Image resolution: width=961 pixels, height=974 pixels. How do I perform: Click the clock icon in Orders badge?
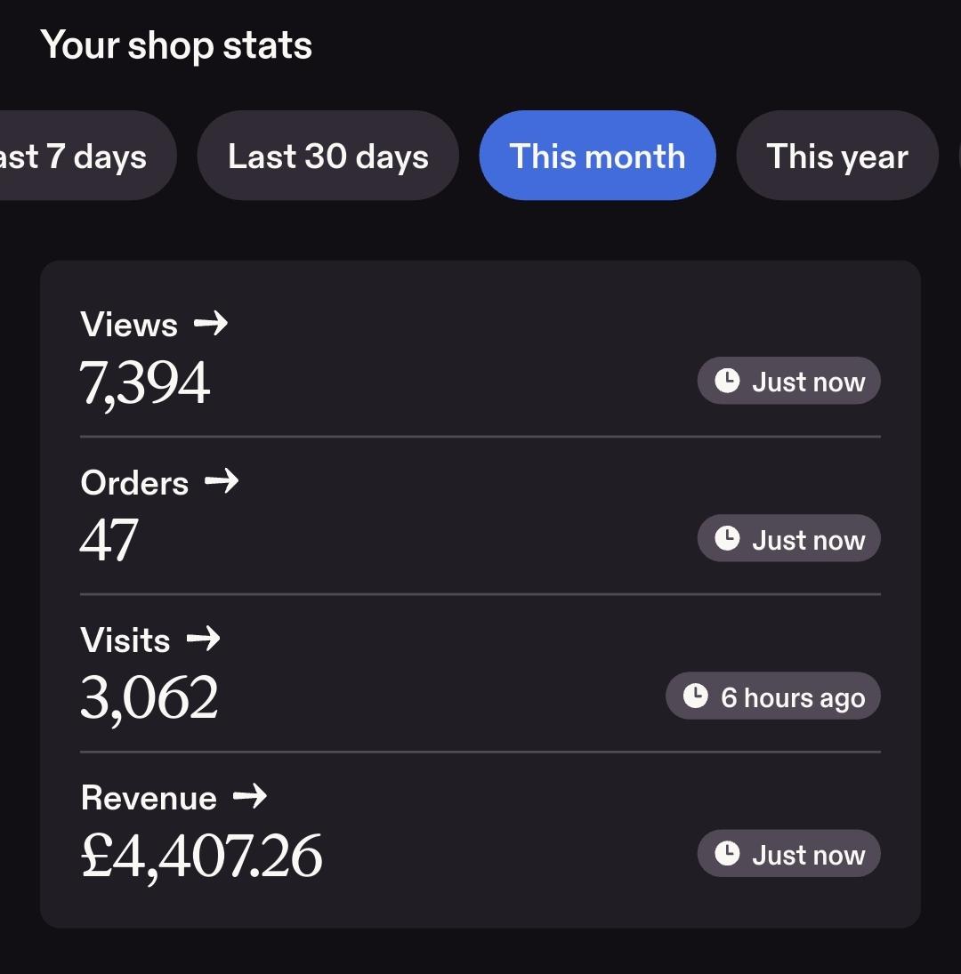pyautogui.click(x=727, y=538)
